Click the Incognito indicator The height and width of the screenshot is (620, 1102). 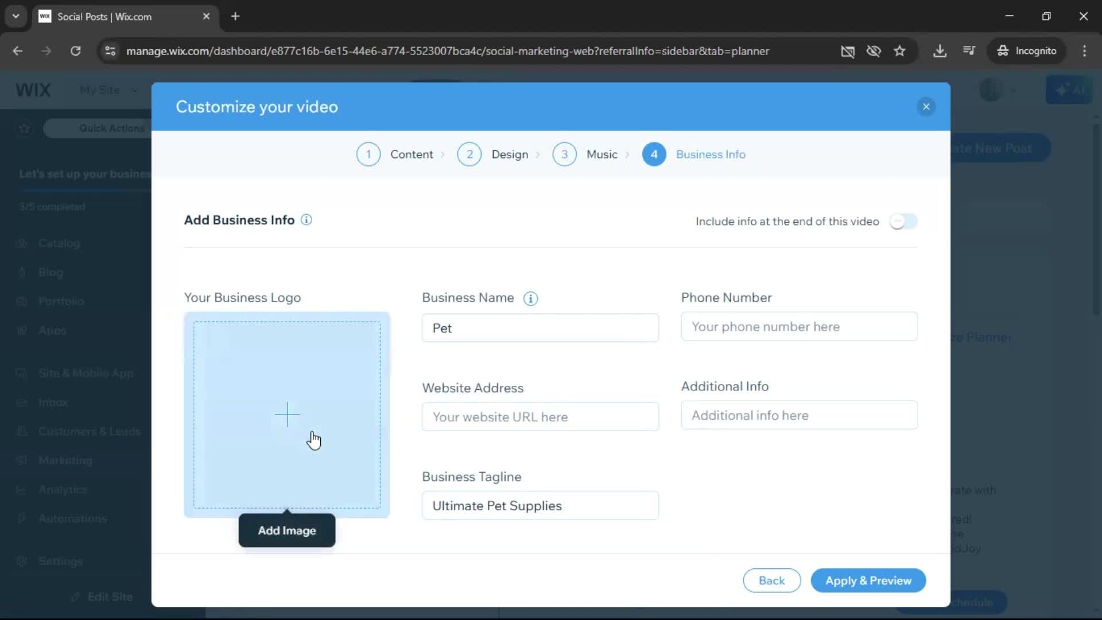pyautogui.click(x=1027, y=51)
